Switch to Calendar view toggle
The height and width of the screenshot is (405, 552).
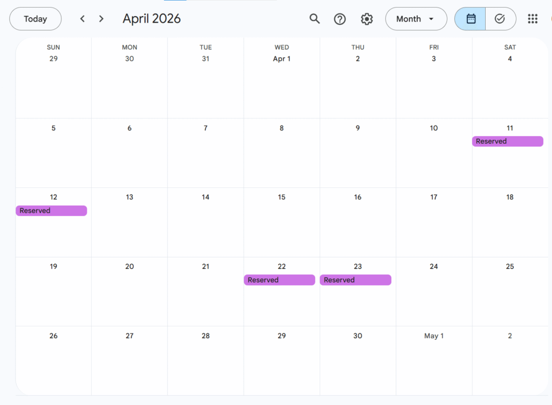coord(471,19)
